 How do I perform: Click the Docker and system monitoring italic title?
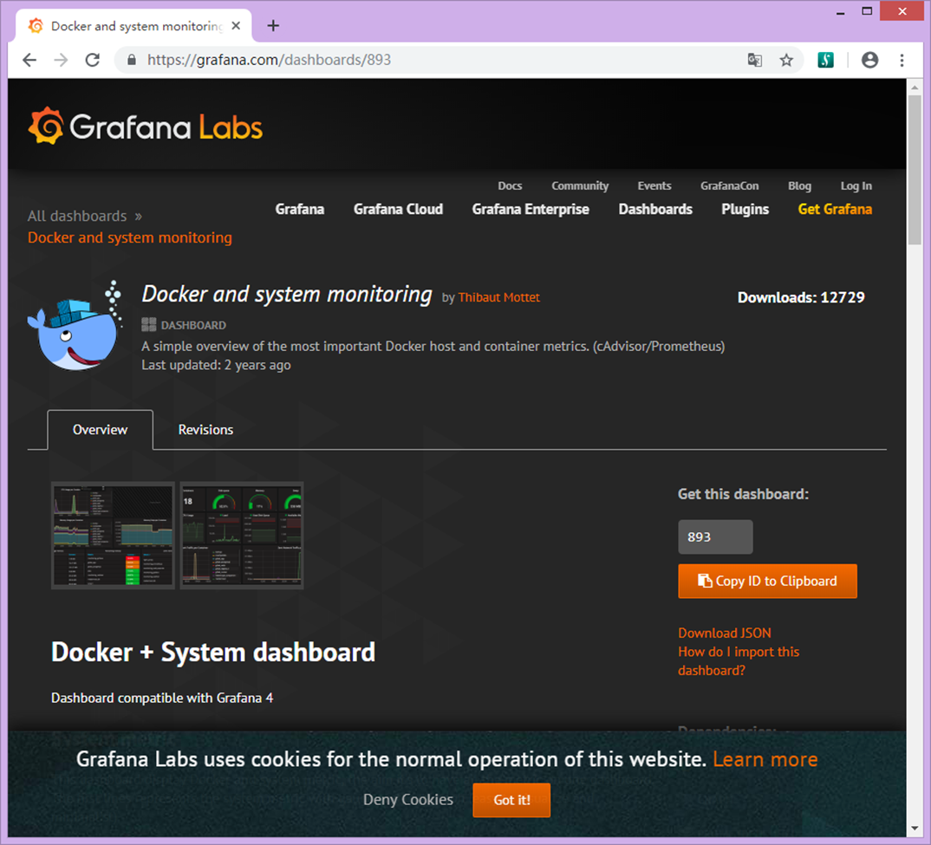[x=287, y=294]
